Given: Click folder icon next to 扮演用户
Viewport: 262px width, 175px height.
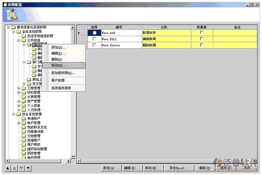Looking at the screenshot, I should click(x=24, y=140).
